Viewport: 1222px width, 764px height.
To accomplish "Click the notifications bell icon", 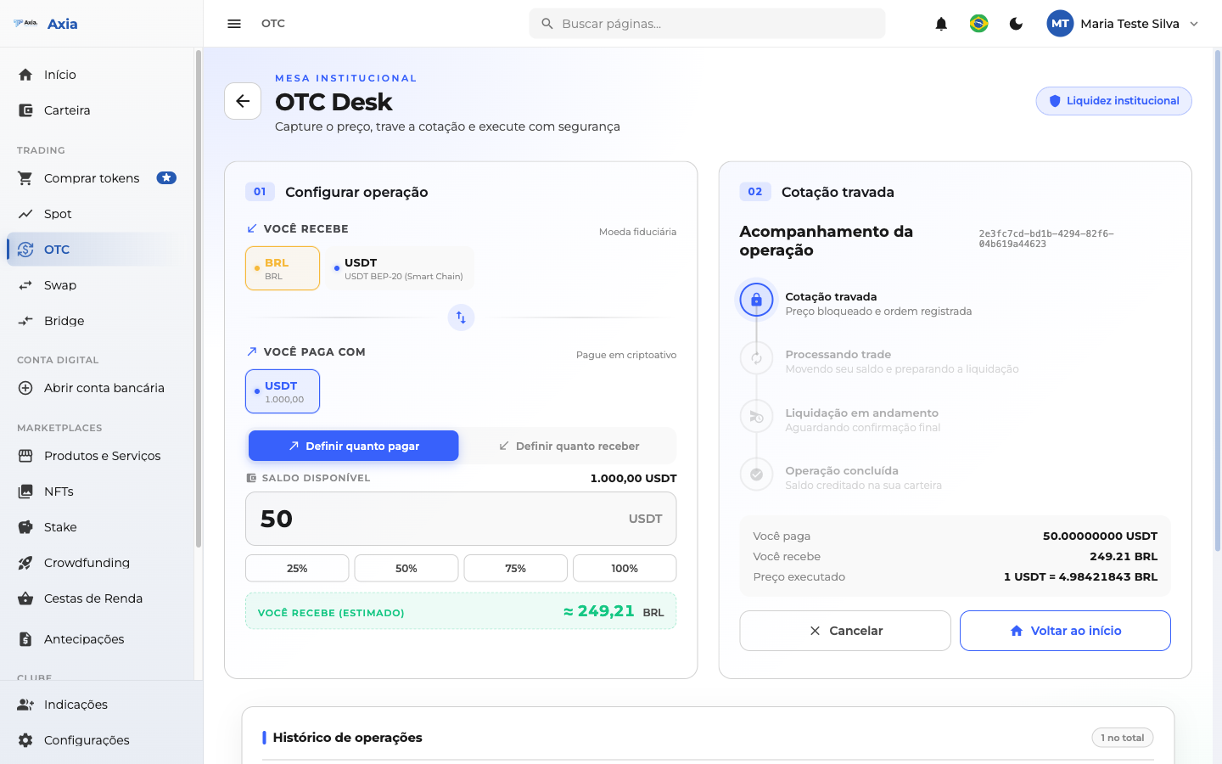I will click(941, 24).
